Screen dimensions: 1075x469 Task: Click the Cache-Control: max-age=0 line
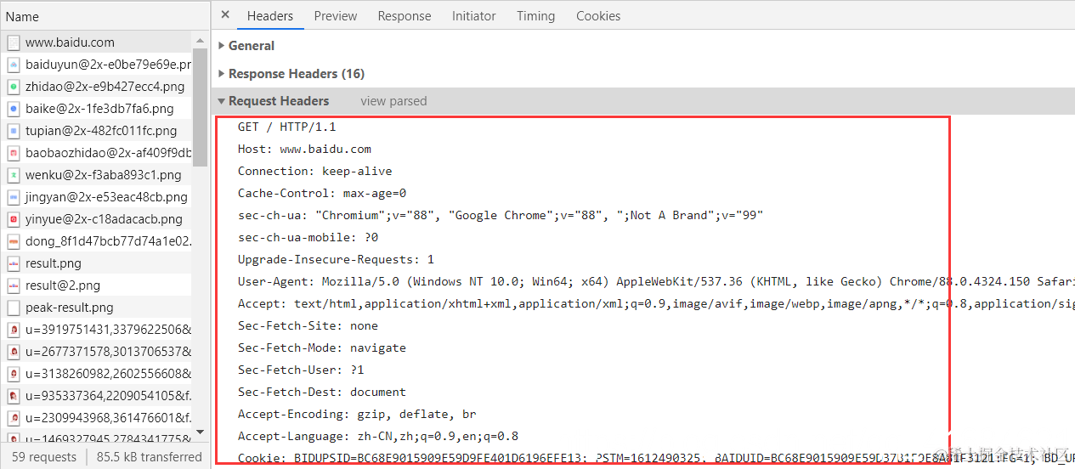tap(322, 193)
